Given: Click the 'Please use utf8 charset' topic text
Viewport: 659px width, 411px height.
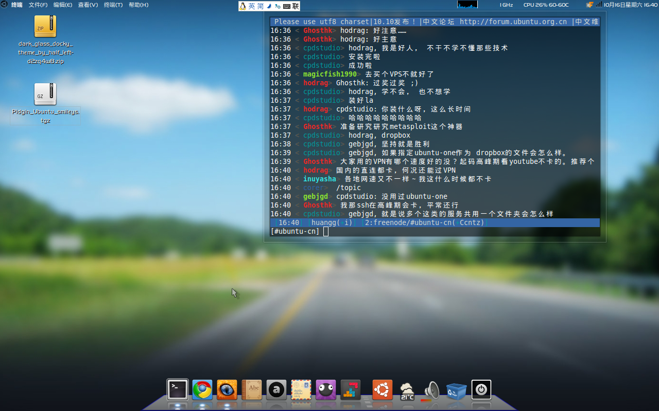Looking at the screenshot, I should (322, 22).
